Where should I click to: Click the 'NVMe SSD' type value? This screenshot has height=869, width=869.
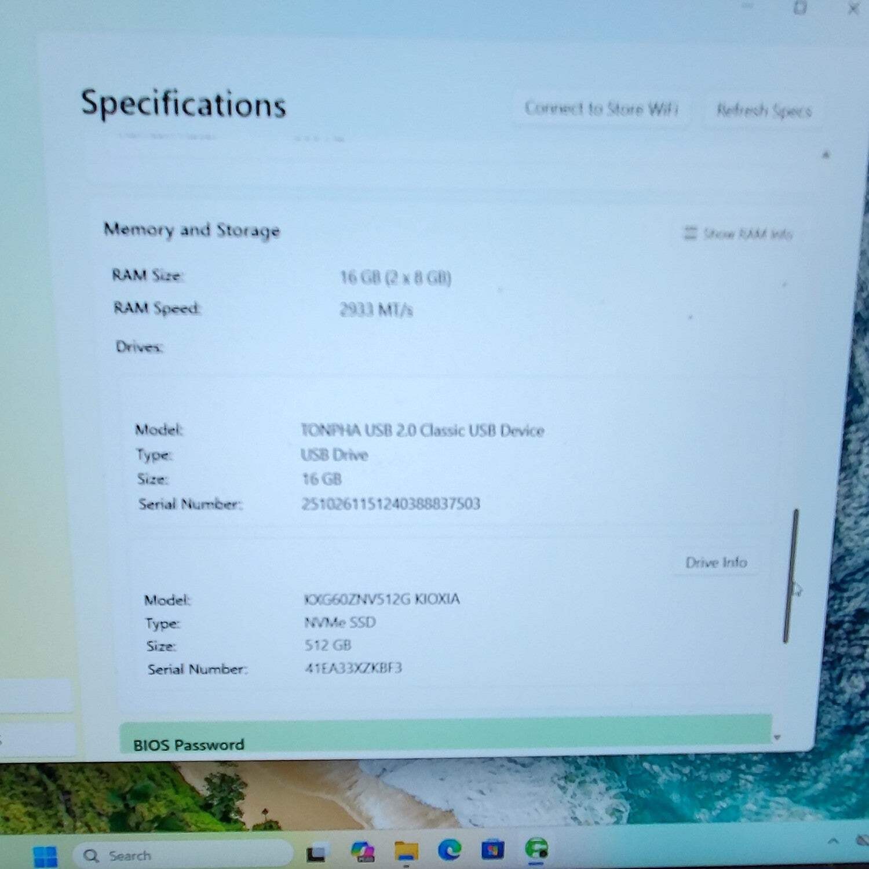340,623
